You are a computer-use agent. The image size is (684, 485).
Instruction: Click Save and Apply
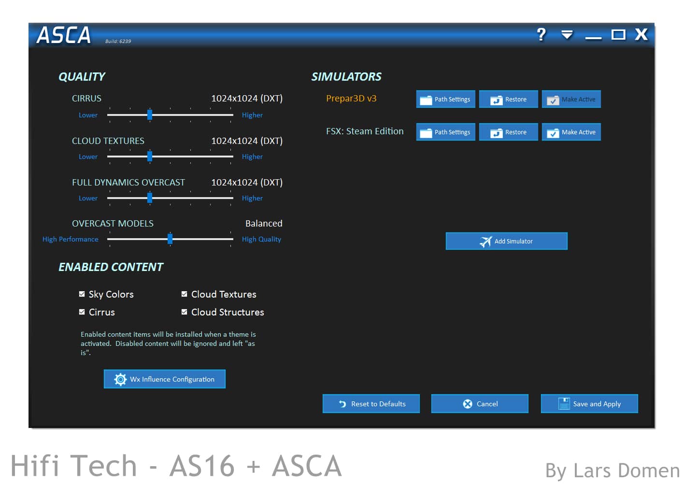[589, 404]
